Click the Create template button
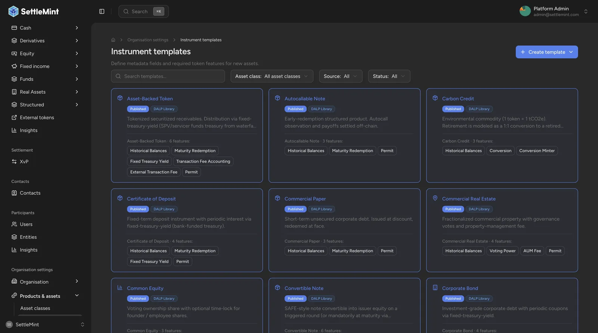The image size is (598, 333). pyautogui.click(x=546, y=52)
